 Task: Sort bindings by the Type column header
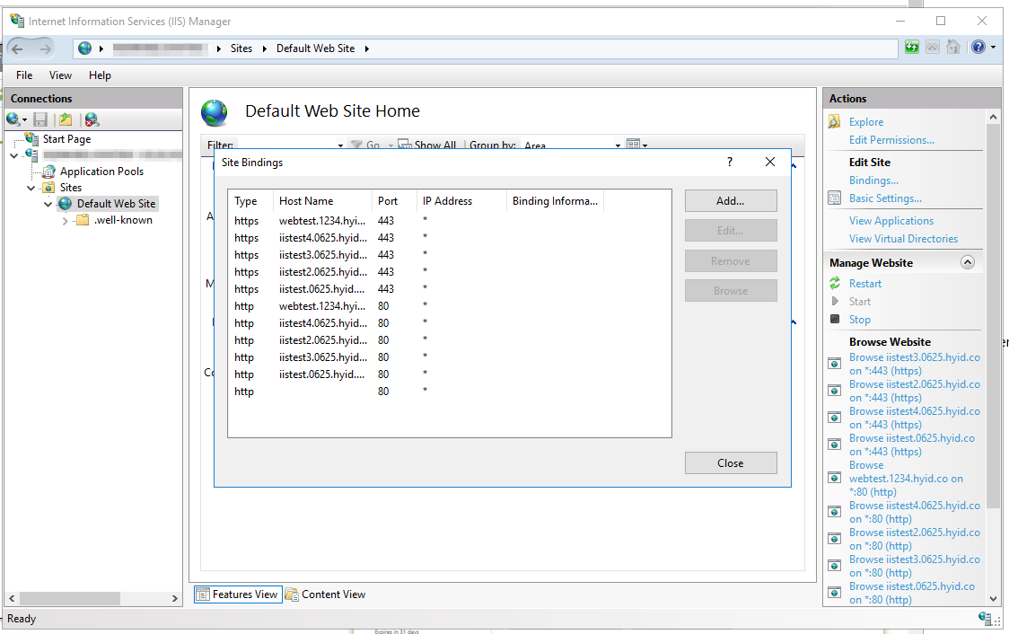tap(251, 201)
